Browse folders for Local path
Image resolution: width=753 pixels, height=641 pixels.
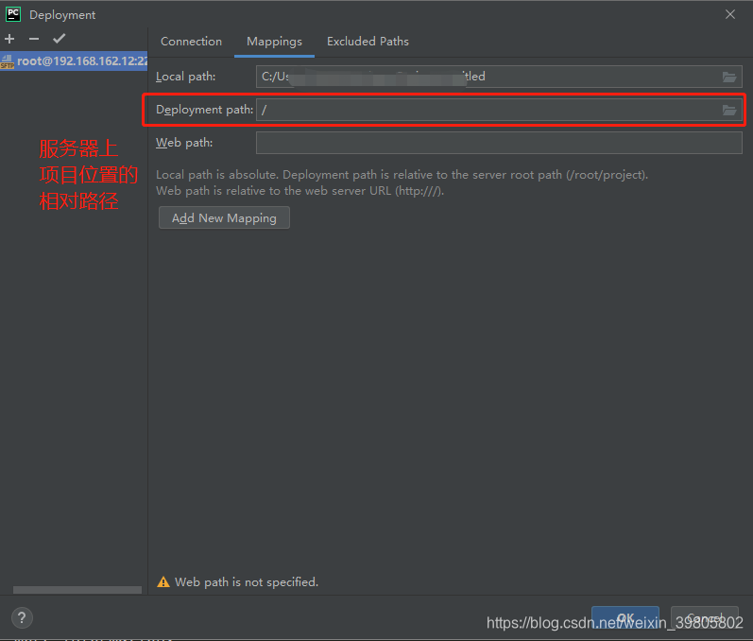click(x=729, y=77)
